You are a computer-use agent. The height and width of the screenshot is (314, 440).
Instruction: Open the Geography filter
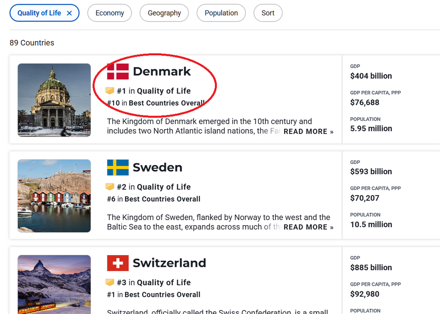click(164, 13)
